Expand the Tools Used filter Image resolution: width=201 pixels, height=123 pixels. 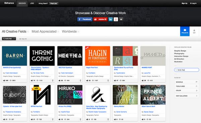[x=187, y=86]
